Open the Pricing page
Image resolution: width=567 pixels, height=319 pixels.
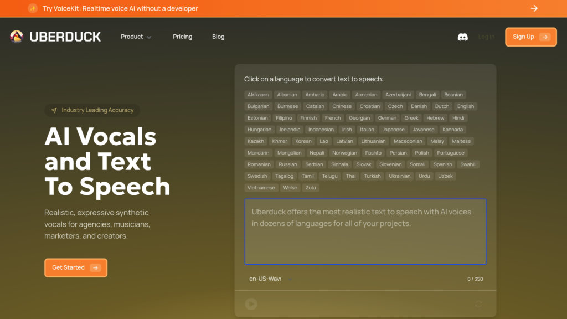pyautogui.click(x=183, y=37)
